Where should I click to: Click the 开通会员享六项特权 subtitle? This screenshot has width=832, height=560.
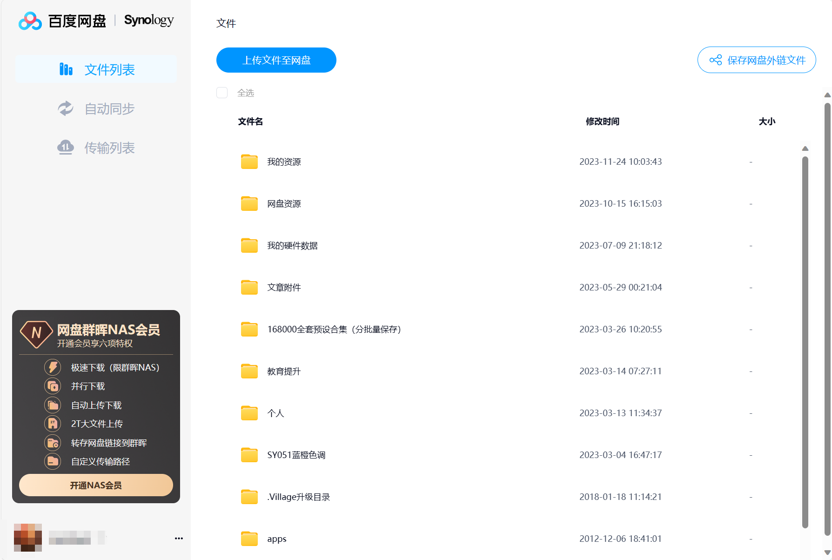[x=95, y=344]
